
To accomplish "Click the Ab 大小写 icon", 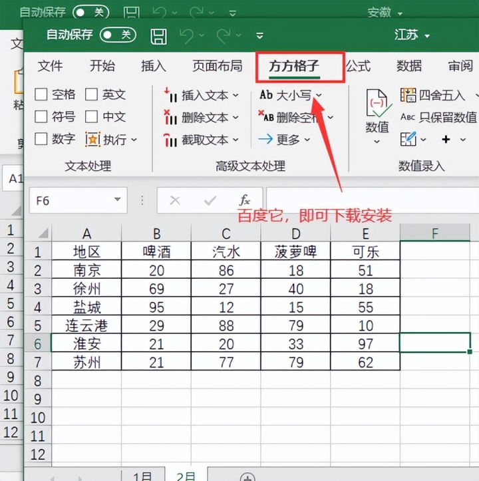I will [266, 94].
